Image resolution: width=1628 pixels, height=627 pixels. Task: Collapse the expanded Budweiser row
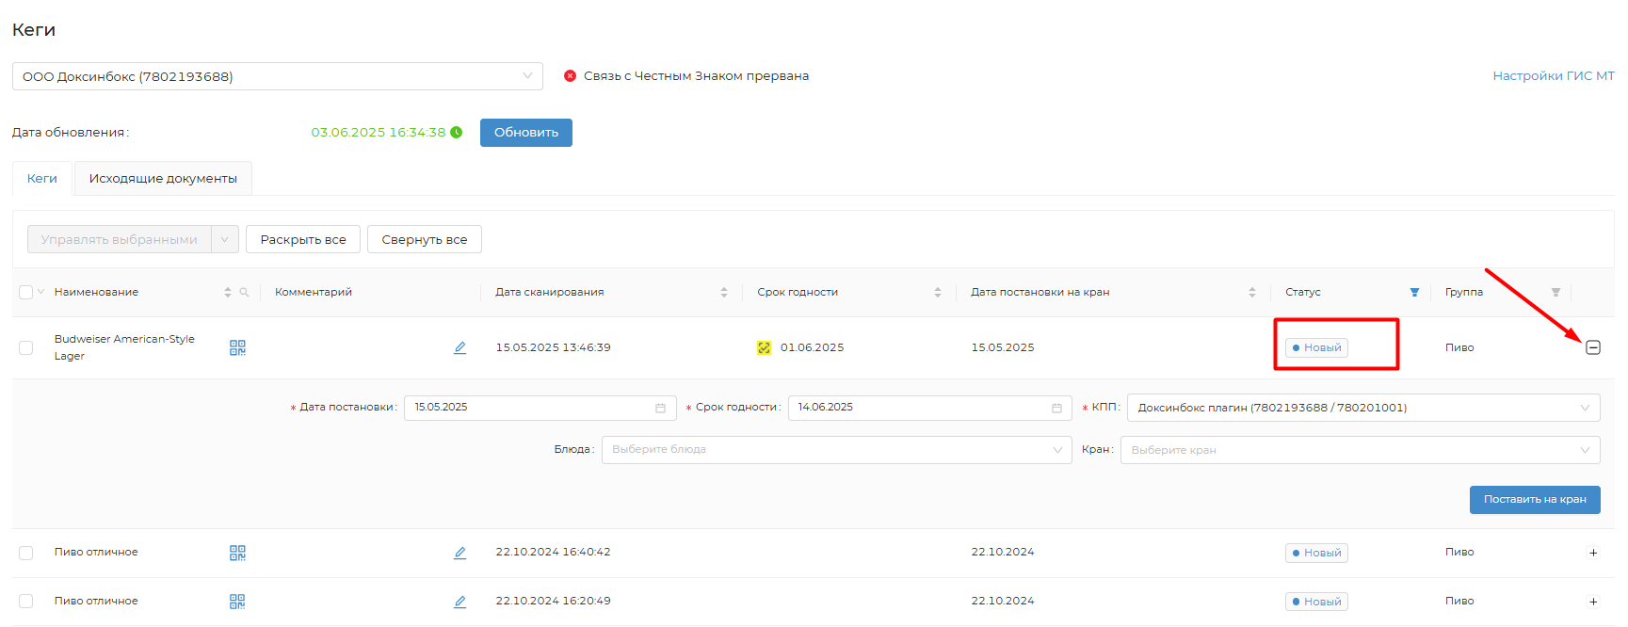coord(1592,347)
